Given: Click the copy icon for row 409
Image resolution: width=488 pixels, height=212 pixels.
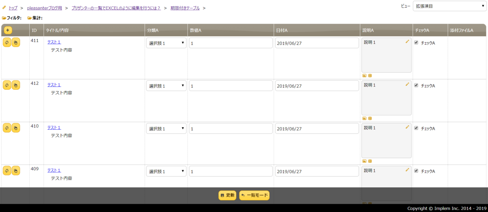Looking at the screenshot, I should (x=16, y=171).
